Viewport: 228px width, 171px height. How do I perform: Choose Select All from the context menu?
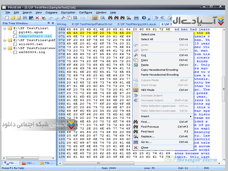(147, 39)
